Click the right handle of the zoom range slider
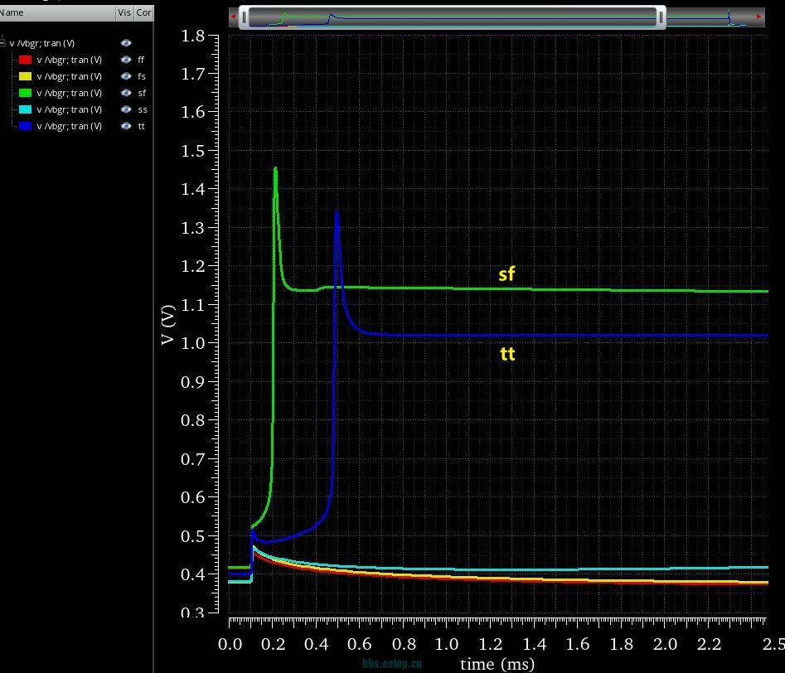Image resolution: width=785 pixels, height=673 pixels. tap(661, 17)
